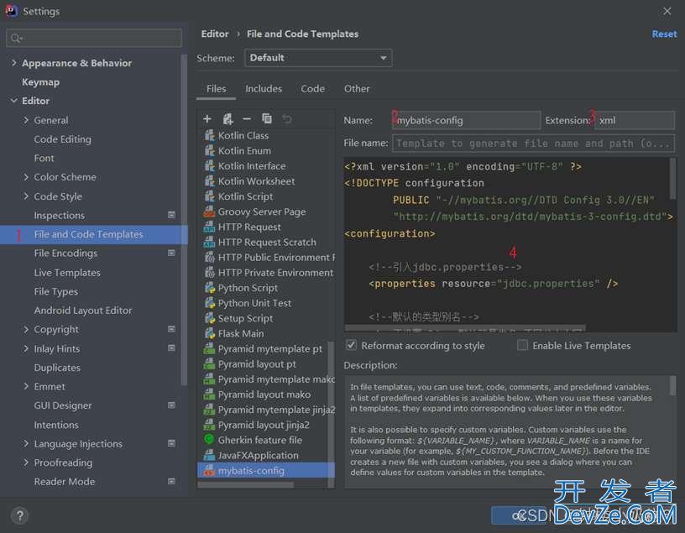Expand the Language Injections node
The height and width of the screenshot is (533, 685).
coord(26,443)
